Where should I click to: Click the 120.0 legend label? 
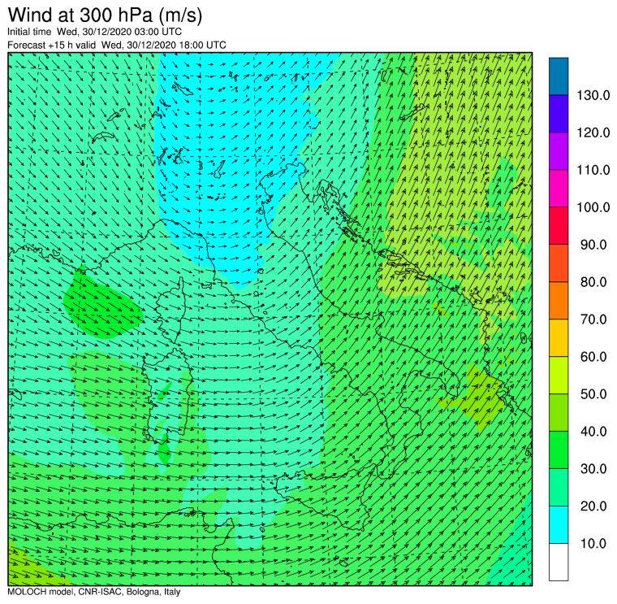point(593,133)
